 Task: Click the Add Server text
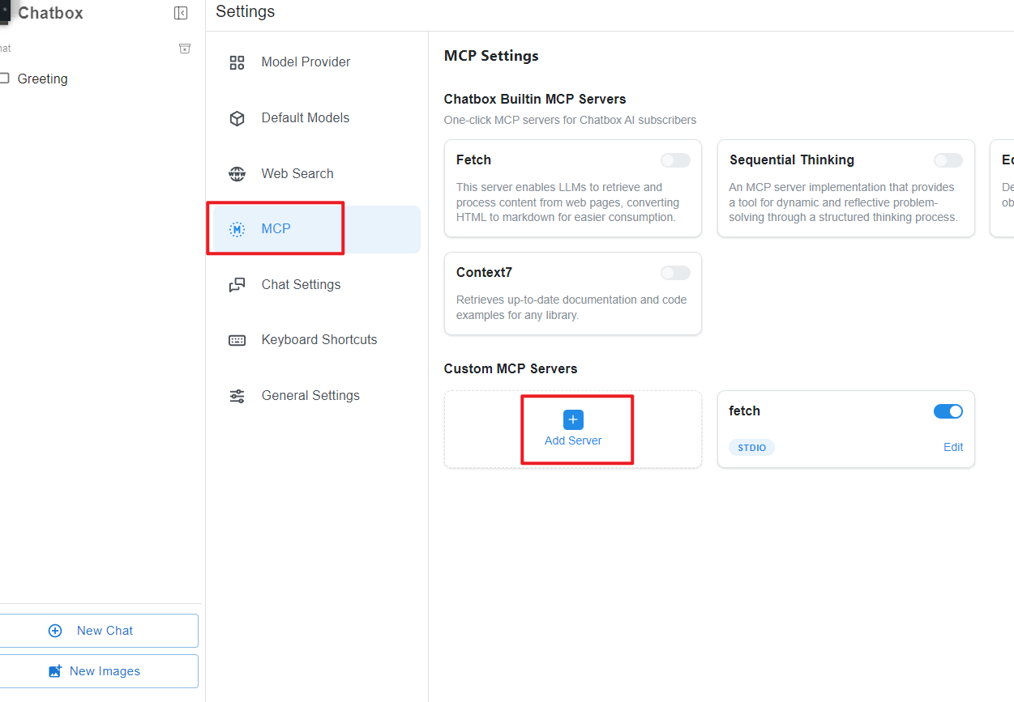click(x=573, y=441)
